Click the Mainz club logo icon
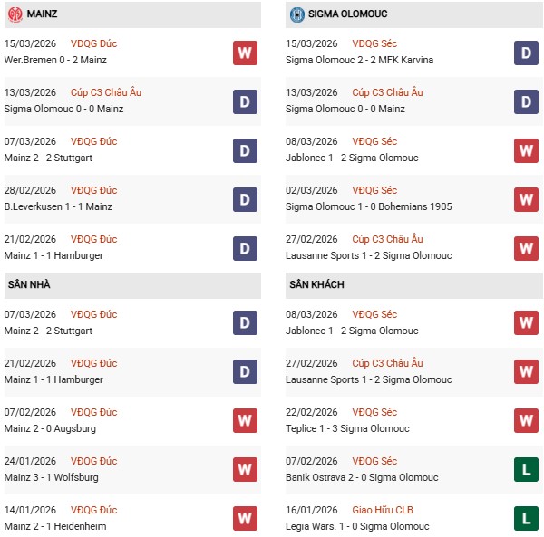 tap(15, 14)
